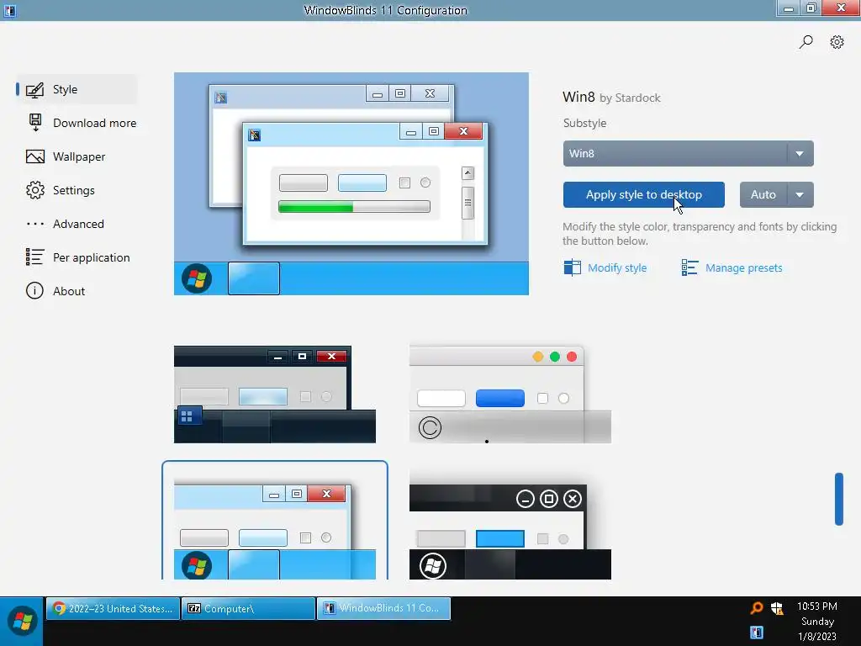
Task: Click the Substyle dropdown arrow
Action: 800,154
